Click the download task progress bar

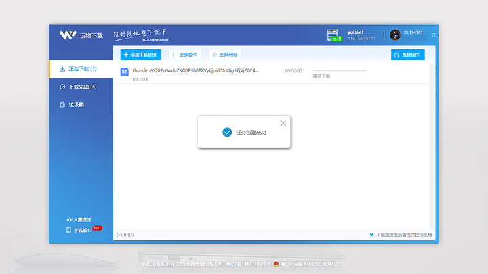tap(340, 70)
